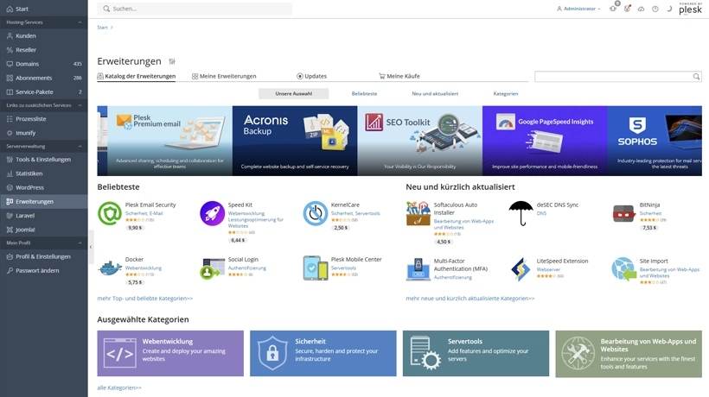Select the Neu und aktualisiert filter

pyautogui.click(x=435, y=93)
